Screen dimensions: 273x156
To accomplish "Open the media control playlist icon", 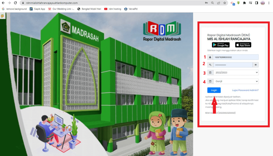I will point(250,3).
